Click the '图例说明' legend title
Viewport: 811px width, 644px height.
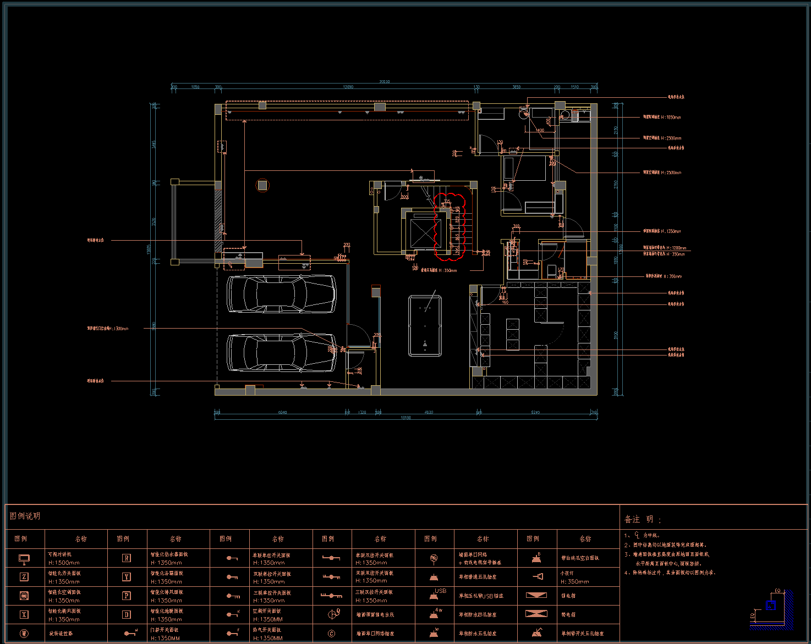[x=25, y=516]
